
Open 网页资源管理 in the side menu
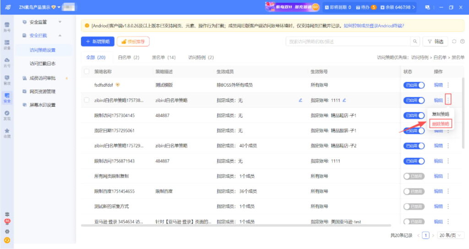(43, 91)
